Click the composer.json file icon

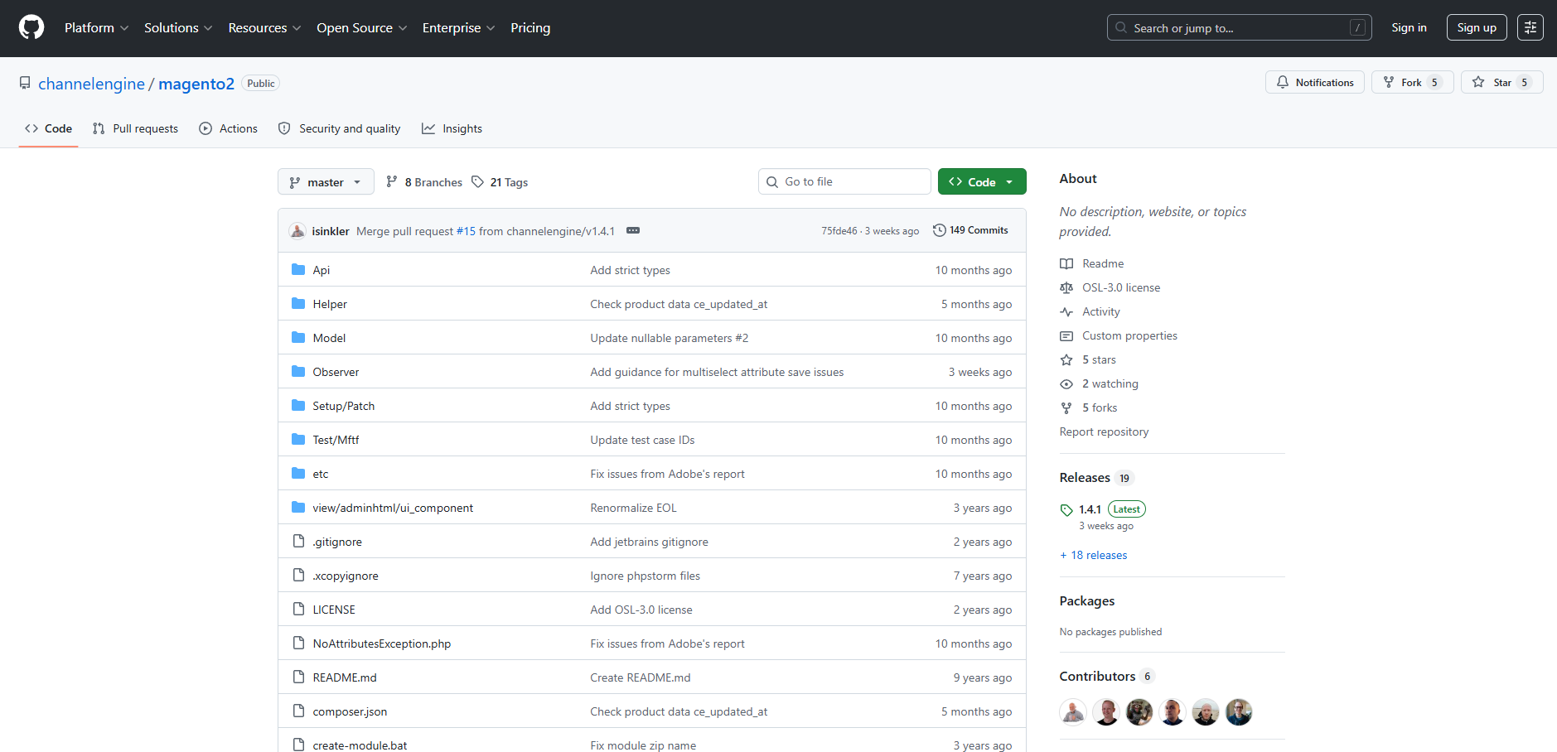point(298,711)
